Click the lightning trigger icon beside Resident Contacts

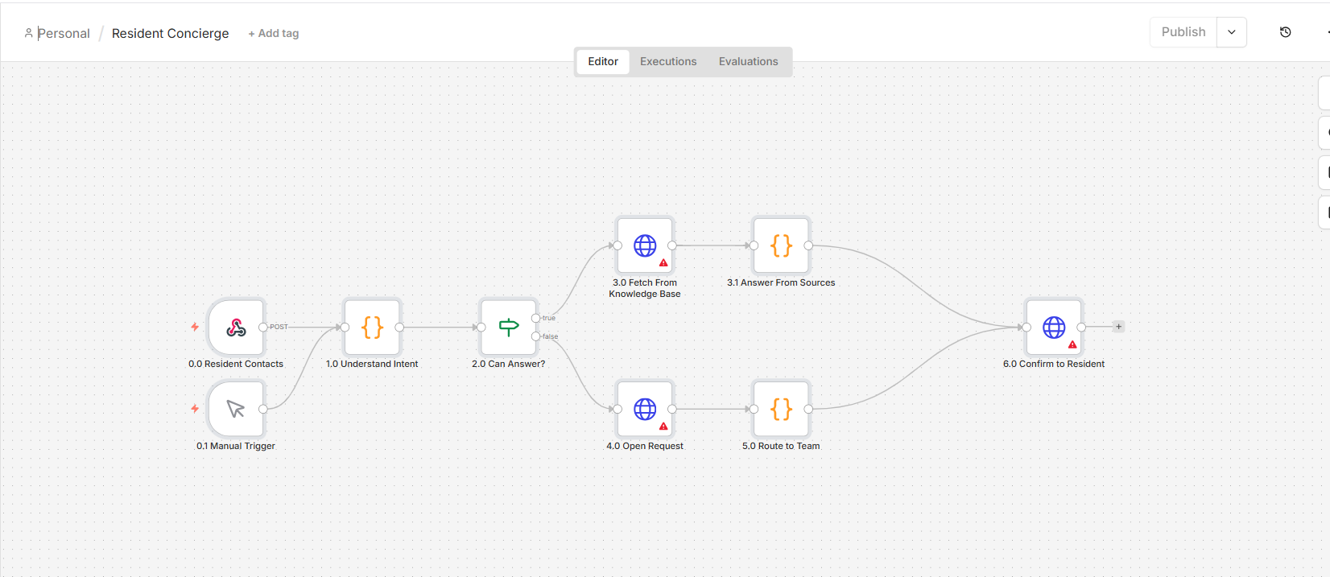195,327
